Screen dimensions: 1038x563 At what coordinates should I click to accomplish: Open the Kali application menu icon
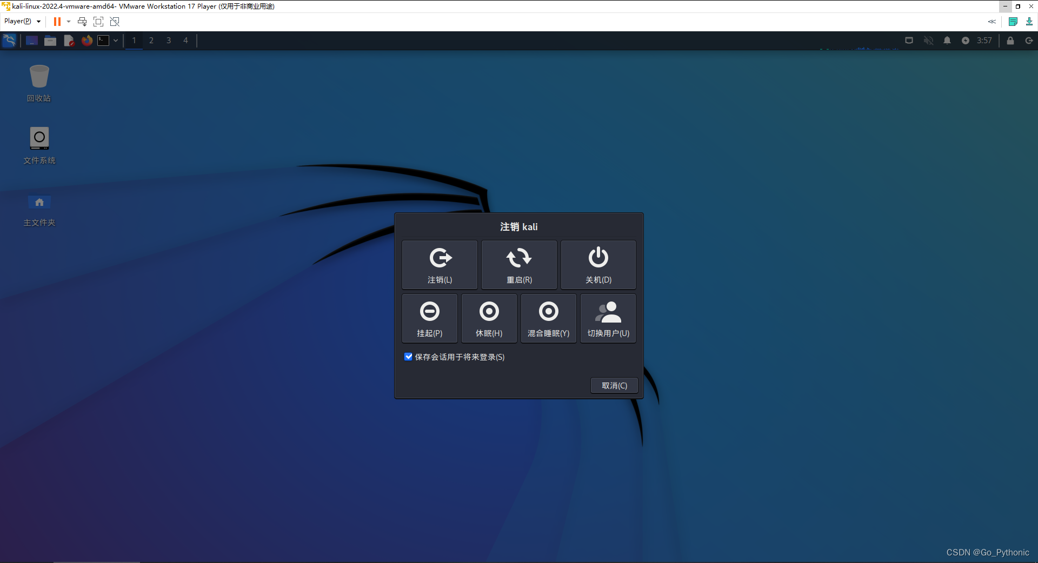click(10, 41)
